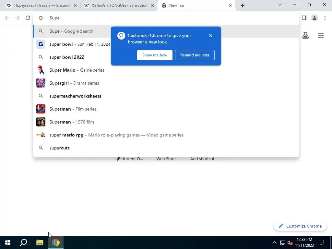Viewport: 332px width, 249px height.
Task: Click the Google G icon in address bar
Action: coord(41,18)
